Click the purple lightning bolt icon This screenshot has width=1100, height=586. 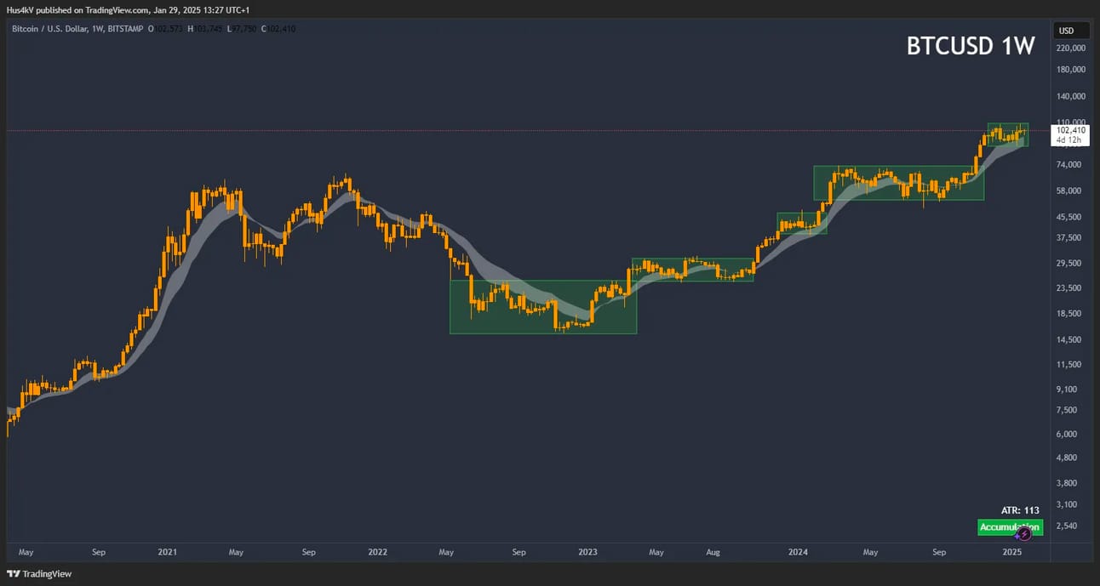tap(1024, 534)
